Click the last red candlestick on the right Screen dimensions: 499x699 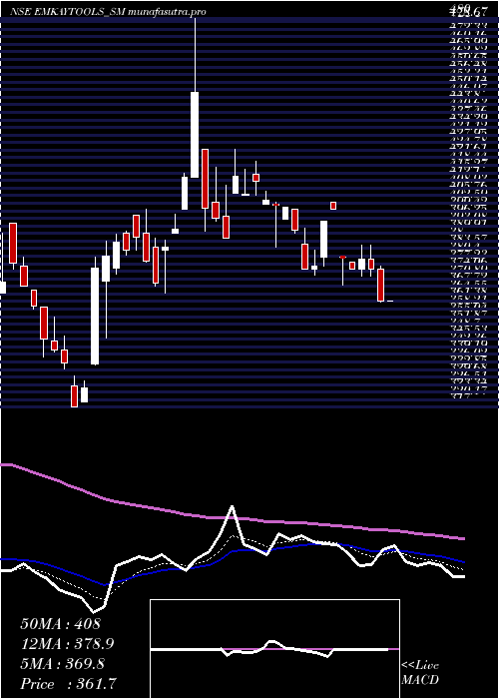pos(380,285)
